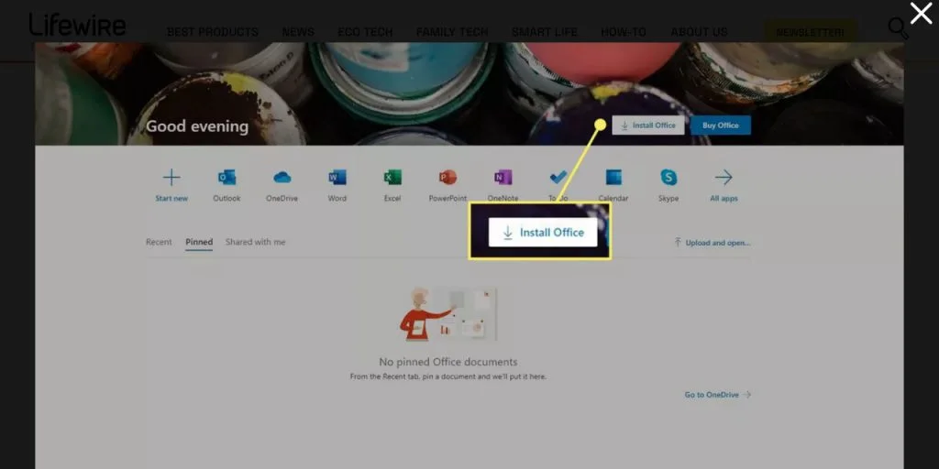Click the All apps arrow icon
The height and width of the screenshot is (469, 939).
tap(724, 178)
